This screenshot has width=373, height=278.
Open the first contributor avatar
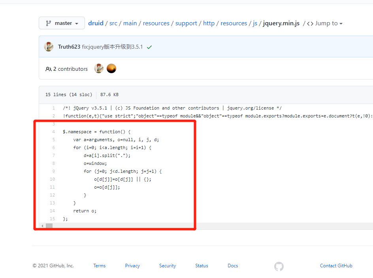click(99, 68)
